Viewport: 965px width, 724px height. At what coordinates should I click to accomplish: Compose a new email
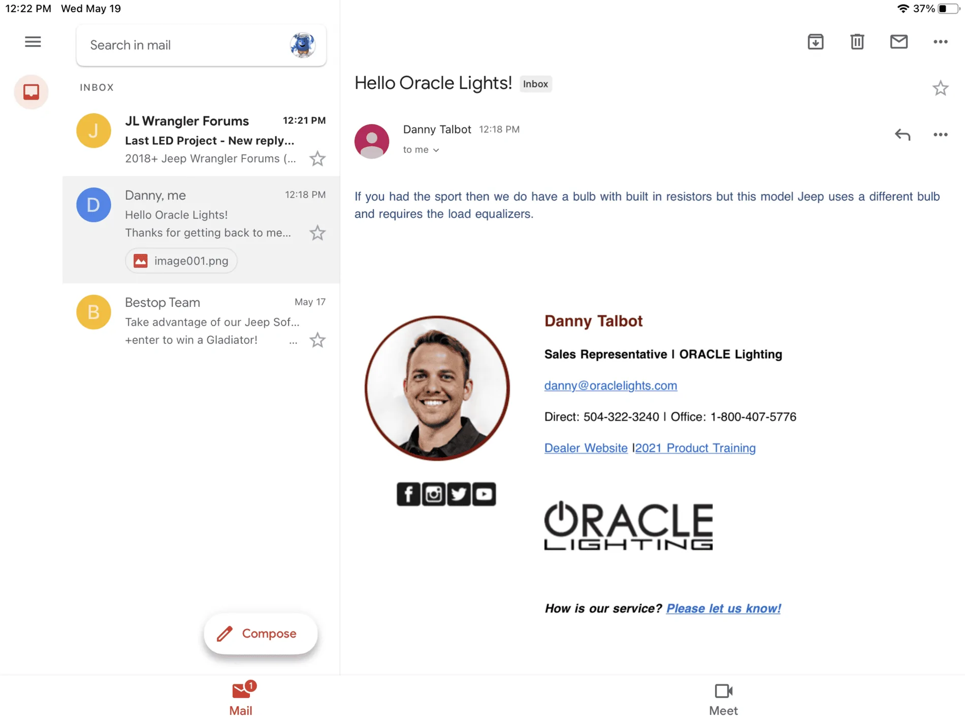pos(261,634)
